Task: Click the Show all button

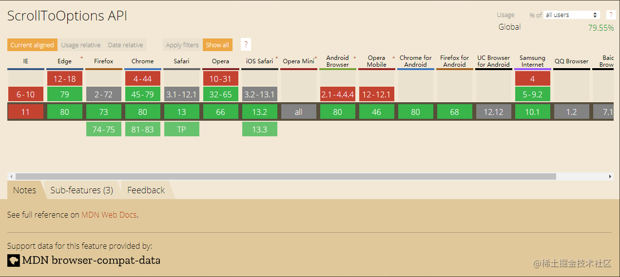Action: point(217,45)
